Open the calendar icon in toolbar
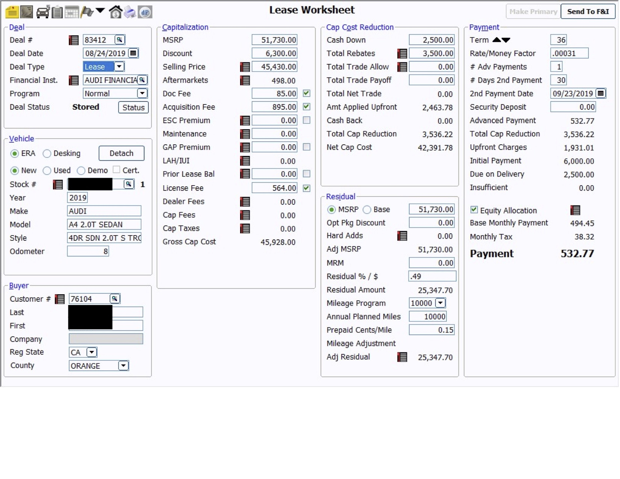 point(71,12)
